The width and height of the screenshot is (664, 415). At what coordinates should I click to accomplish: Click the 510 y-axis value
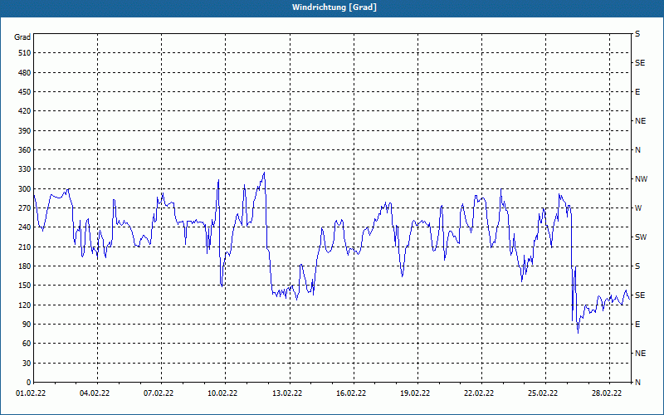pos(24,53)
